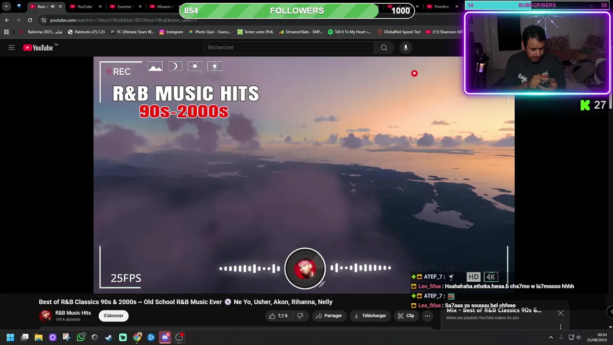Create a clip with Clip button
Screen dimensions: 613x345
pos(406,316)
